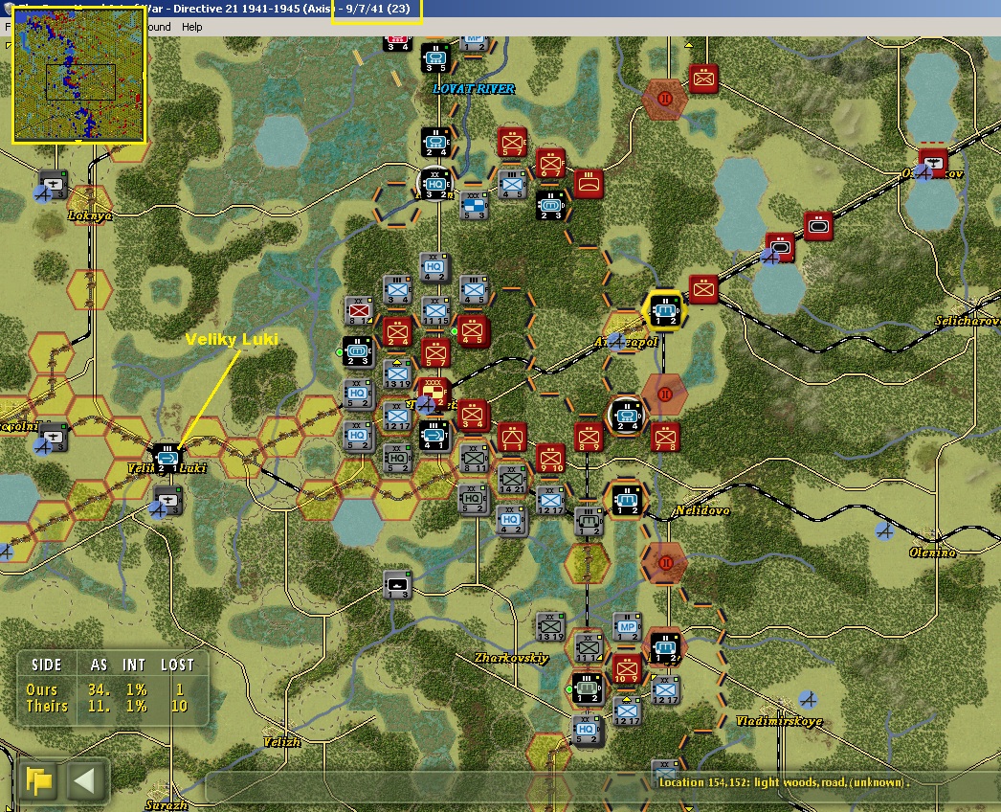Click the yellow flags button at bottom left

[x=39, y=780]
